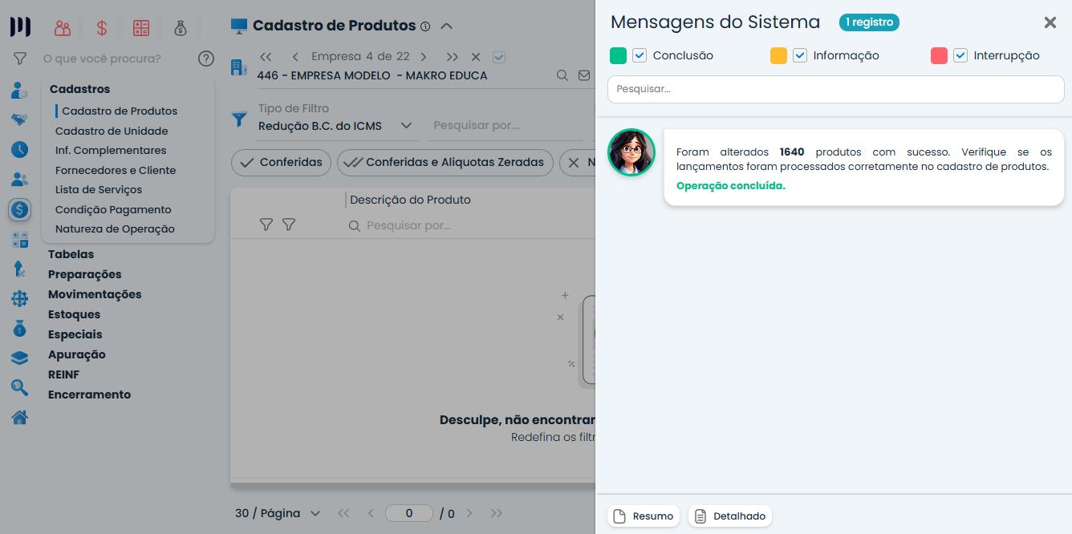Image resolution: width=1072 pixels, height=534 pixels.
Task: Uncheck the Interrupção checkbox
Action: (x=960, y=55)
